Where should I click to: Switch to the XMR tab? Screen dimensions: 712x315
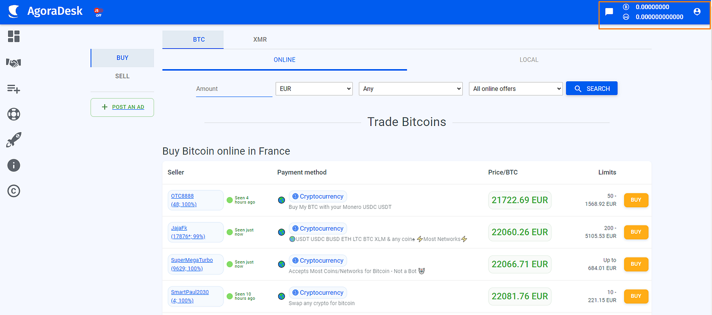coord(260,40)
